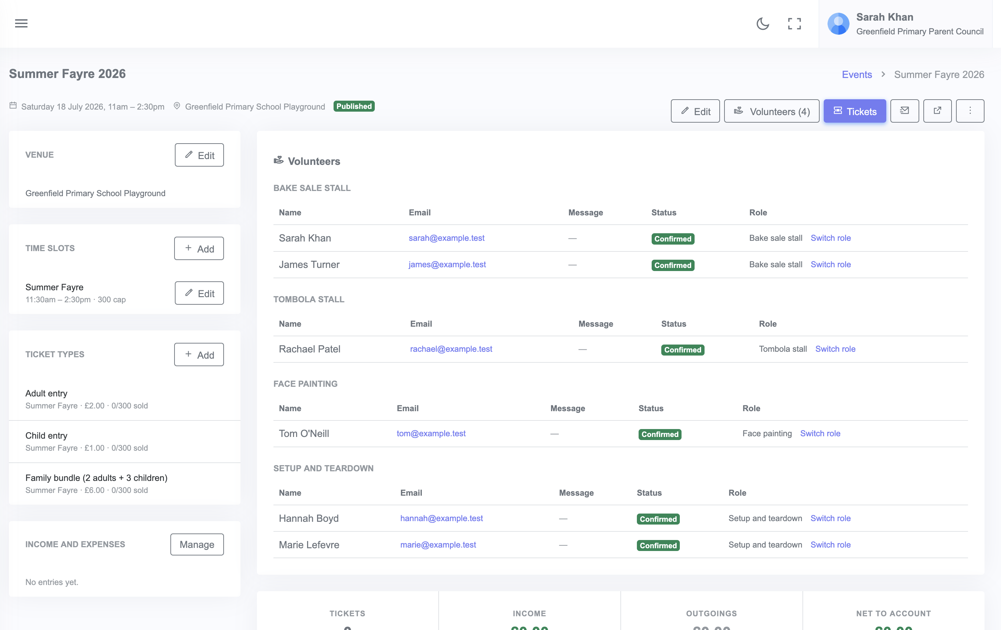Open the hamburger navigation menu
Image resolution: width=1001 pixels, height=630 pixels.
tap(21, 23)
